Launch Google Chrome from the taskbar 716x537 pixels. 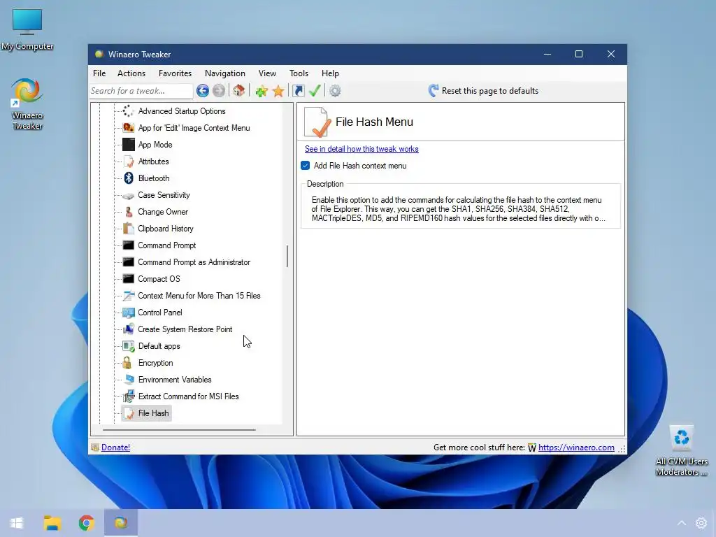pos(86,523)
